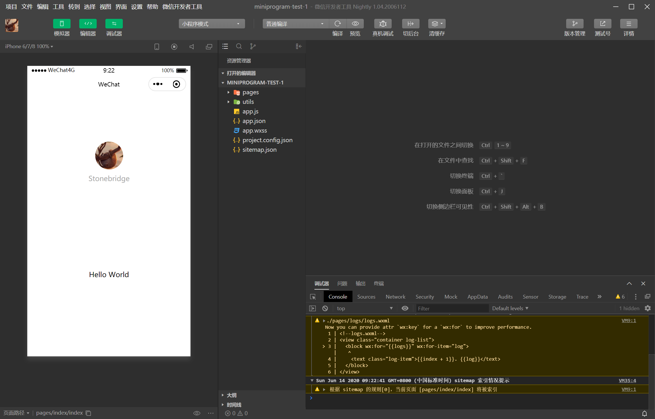Screen dimensions: 655x419
Task: Expand the pages folder
Action: 262,92
